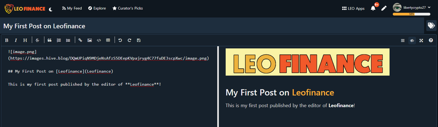Click the post title input field
438x127 pixels.
click(212, 26)
